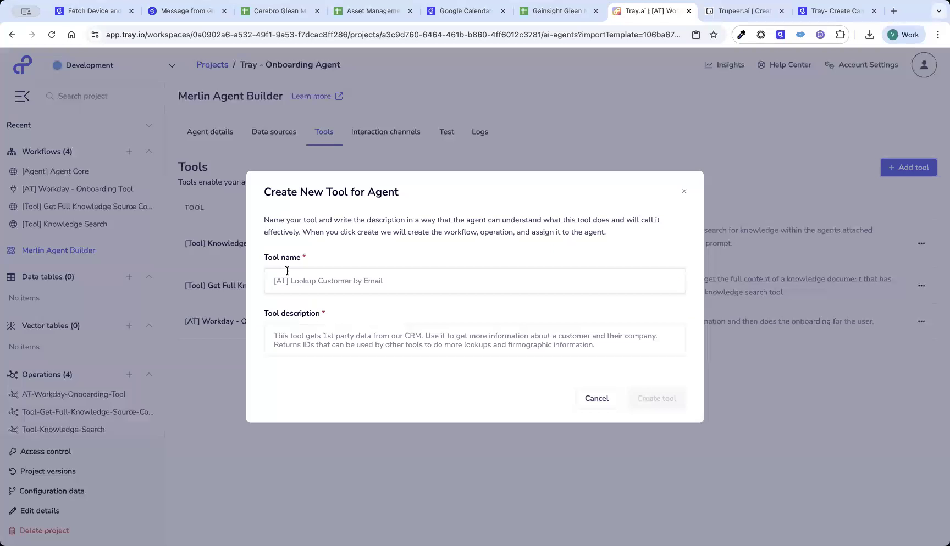
Task: Add a new data table with the plus icon
Action: pos(129,276)
